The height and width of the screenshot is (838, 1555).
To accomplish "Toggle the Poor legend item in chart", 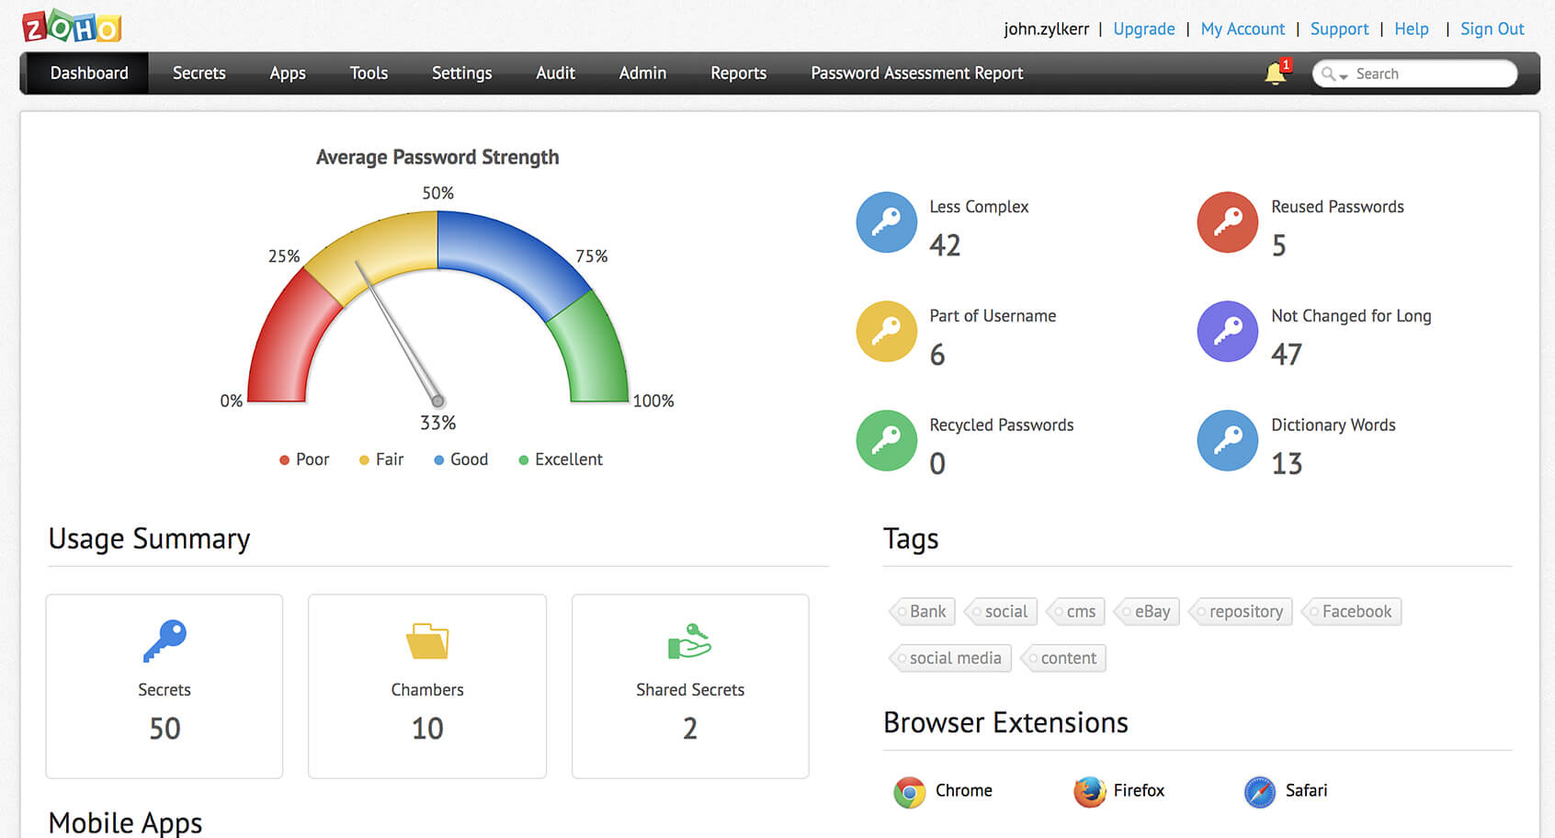I will click(305, 459).
